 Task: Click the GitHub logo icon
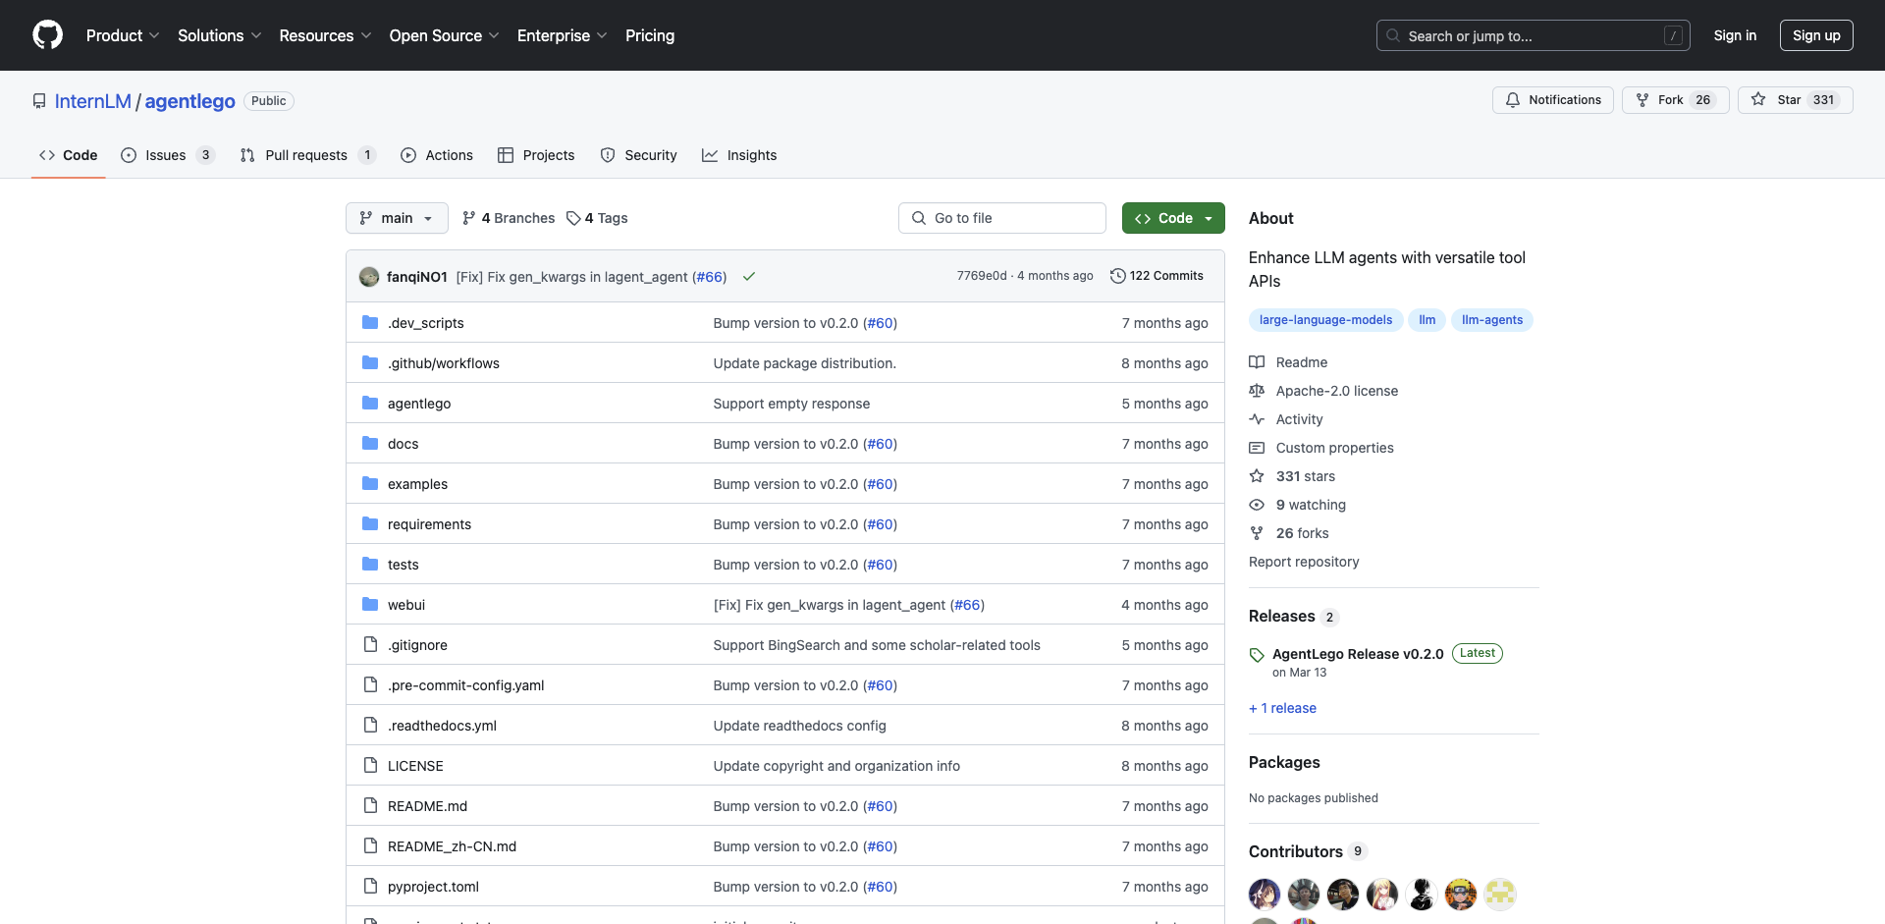click(47, 35)
